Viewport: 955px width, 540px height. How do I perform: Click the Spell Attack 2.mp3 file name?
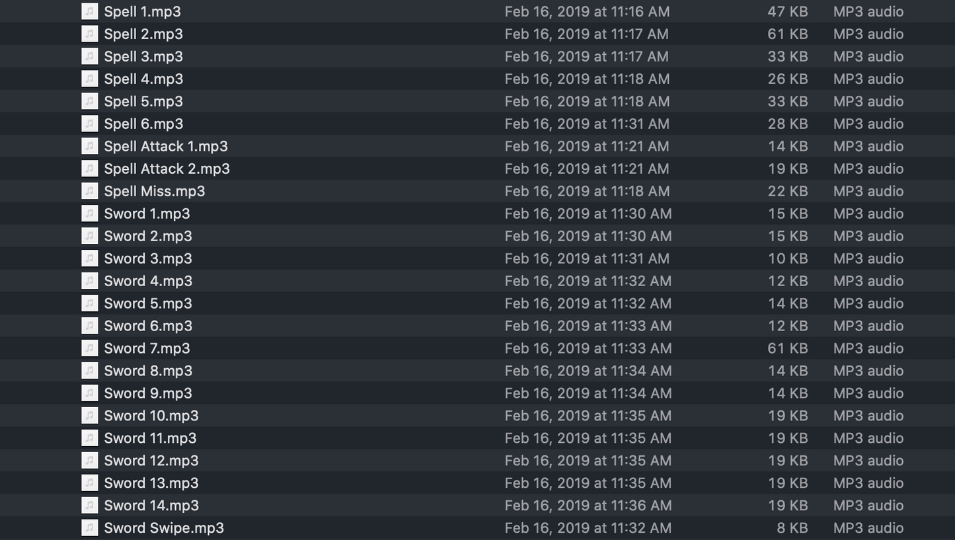coord(167,169)
